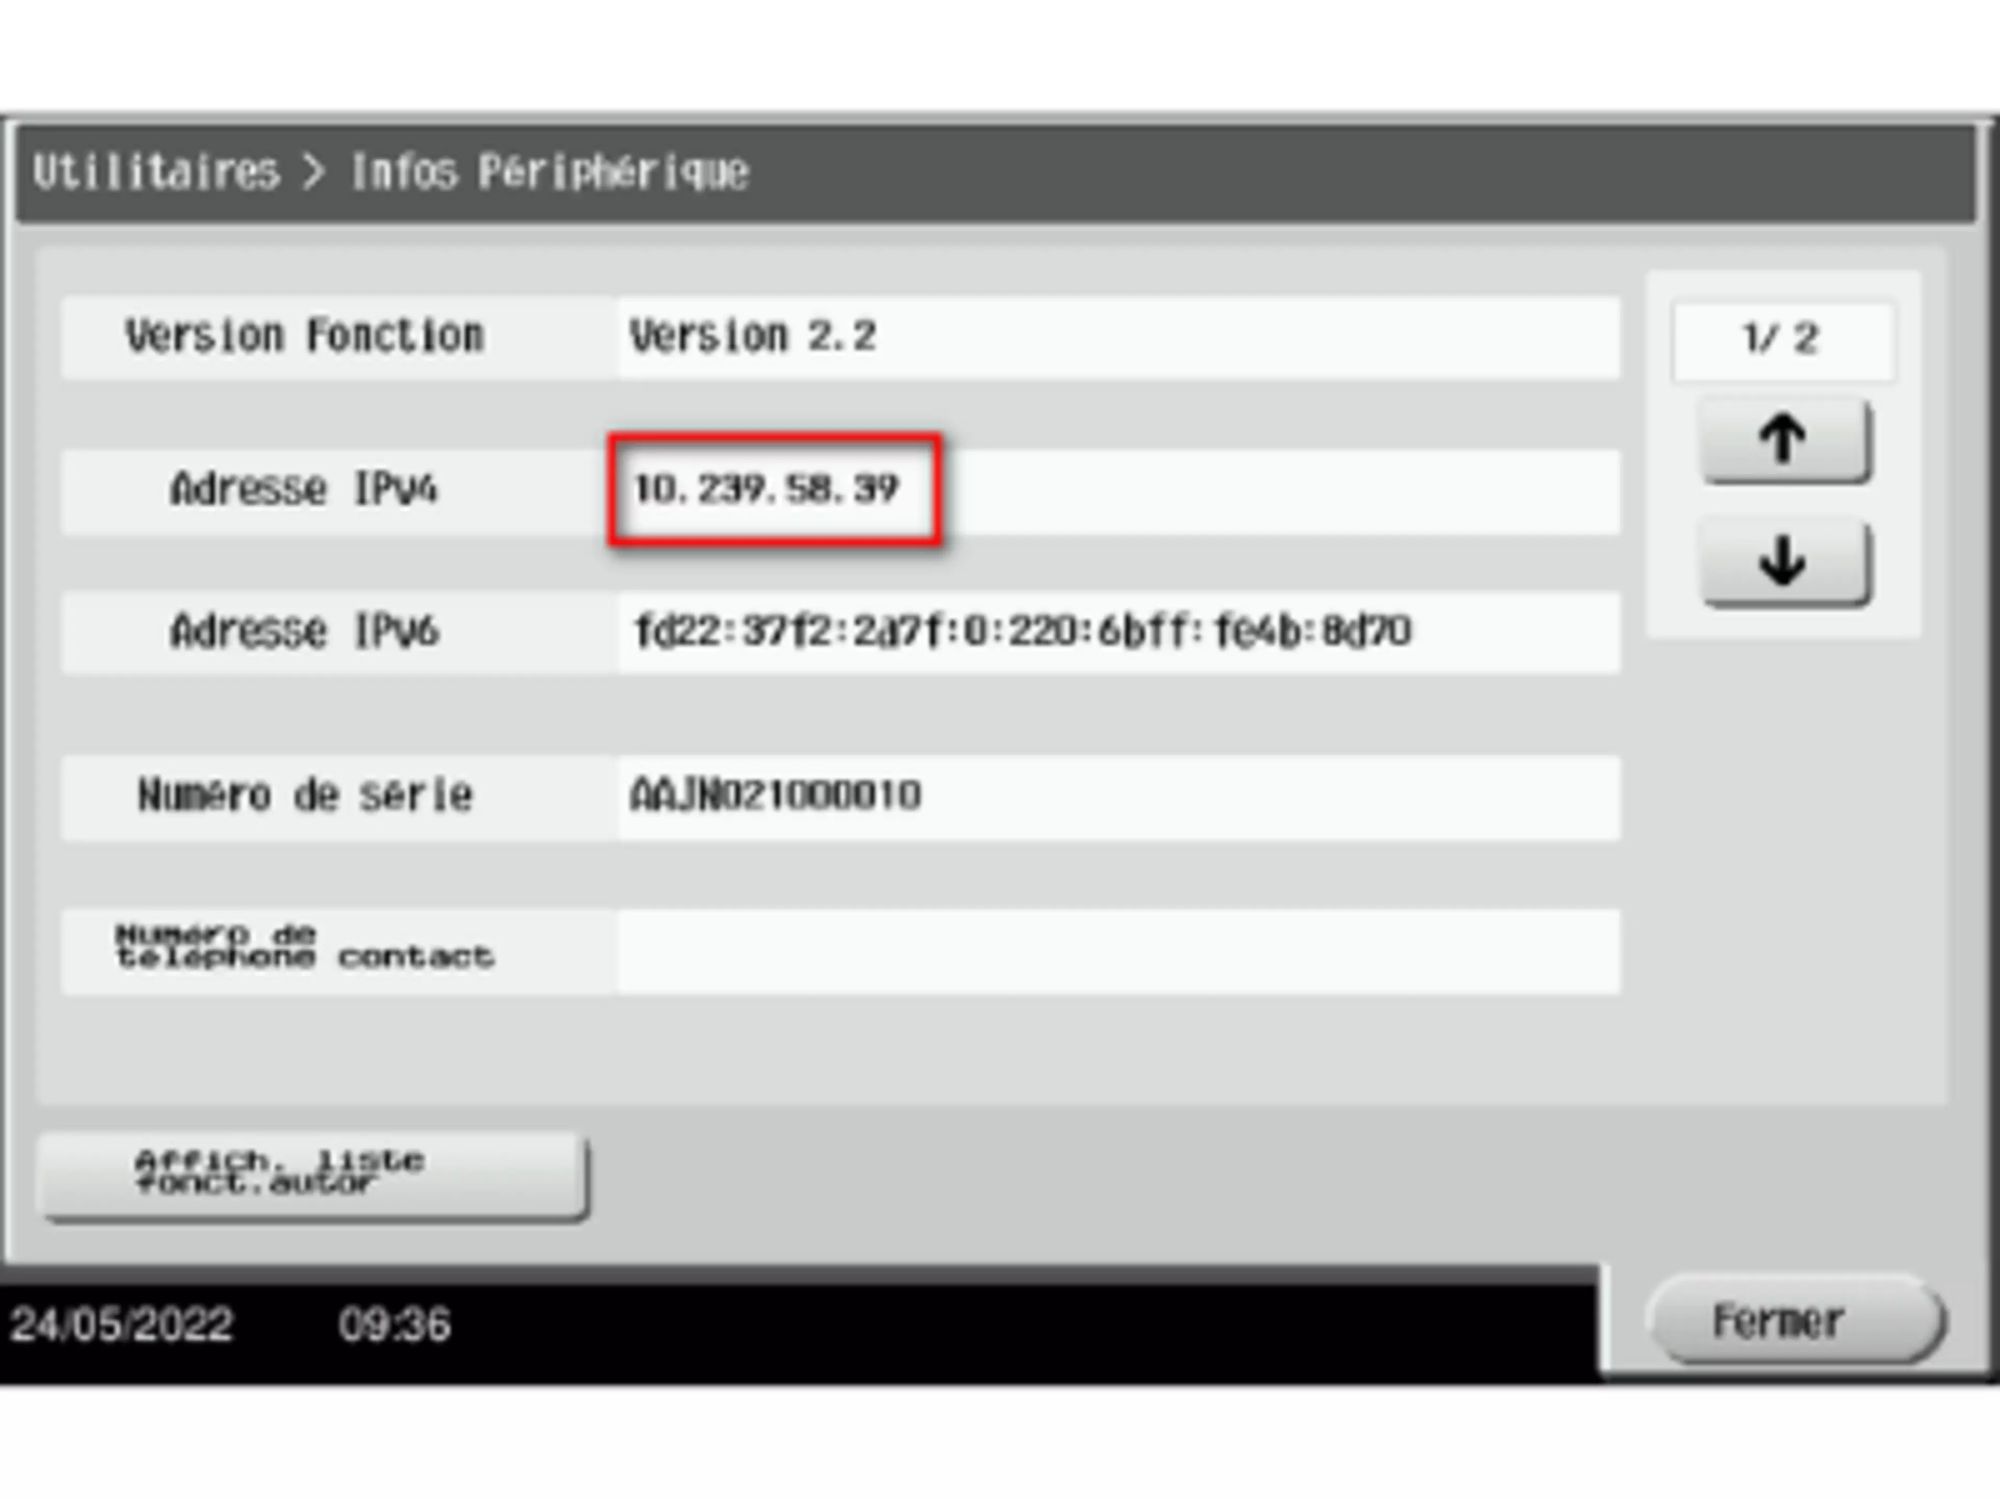
Task: Open Affich. liste fonct. autor button
Action: point(313,1173)
